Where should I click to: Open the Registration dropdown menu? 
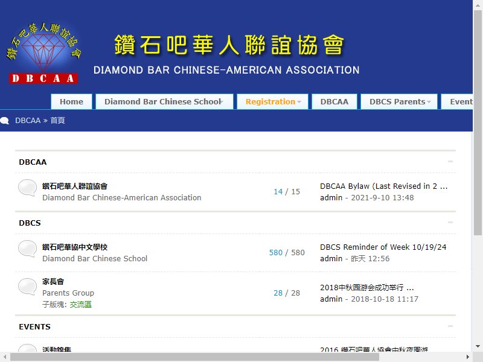click(x=273, y=101)
